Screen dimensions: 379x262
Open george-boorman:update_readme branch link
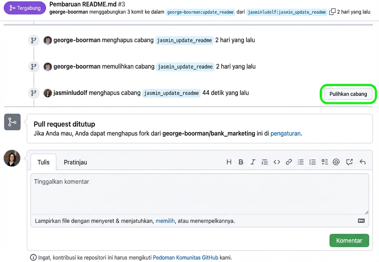200,12
